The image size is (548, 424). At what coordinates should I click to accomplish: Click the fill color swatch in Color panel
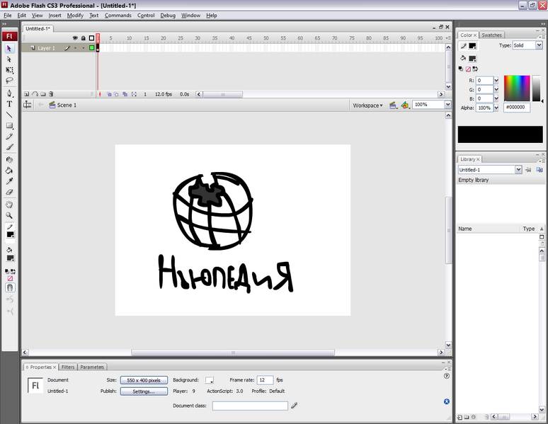[472, 58]
